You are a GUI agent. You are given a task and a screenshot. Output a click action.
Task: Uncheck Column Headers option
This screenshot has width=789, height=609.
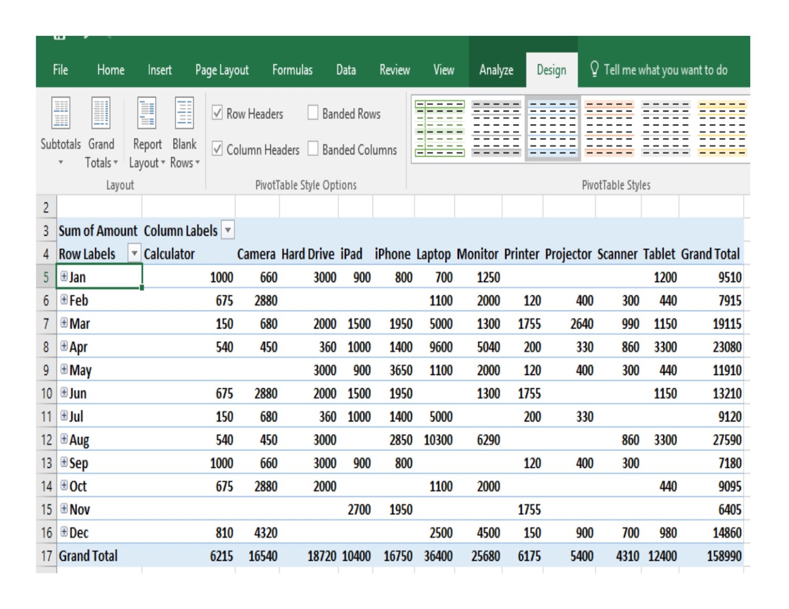[216, 149]
